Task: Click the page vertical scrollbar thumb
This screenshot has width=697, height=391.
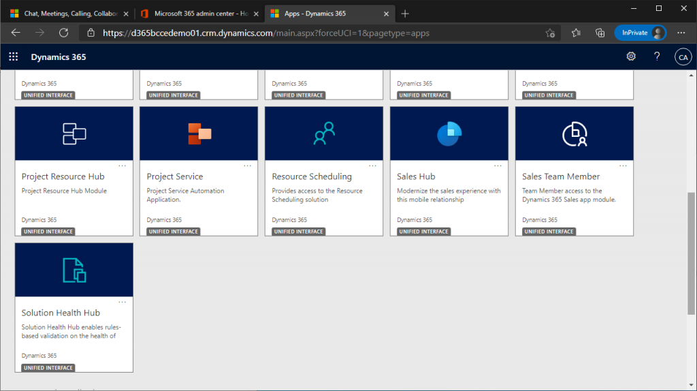Action: (692, 253)
